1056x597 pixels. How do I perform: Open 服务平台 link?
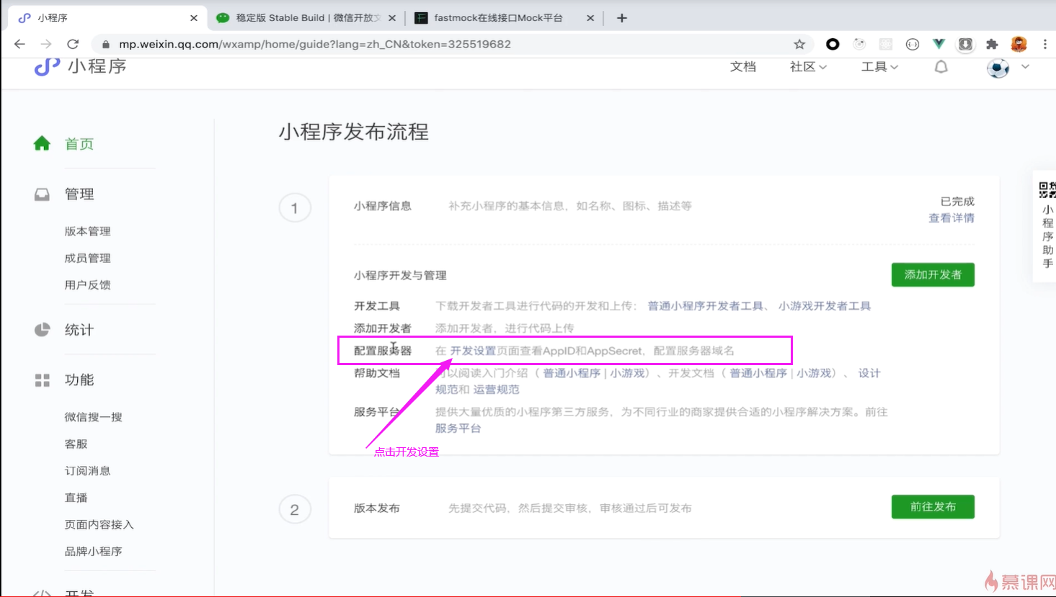pos(458,428)
